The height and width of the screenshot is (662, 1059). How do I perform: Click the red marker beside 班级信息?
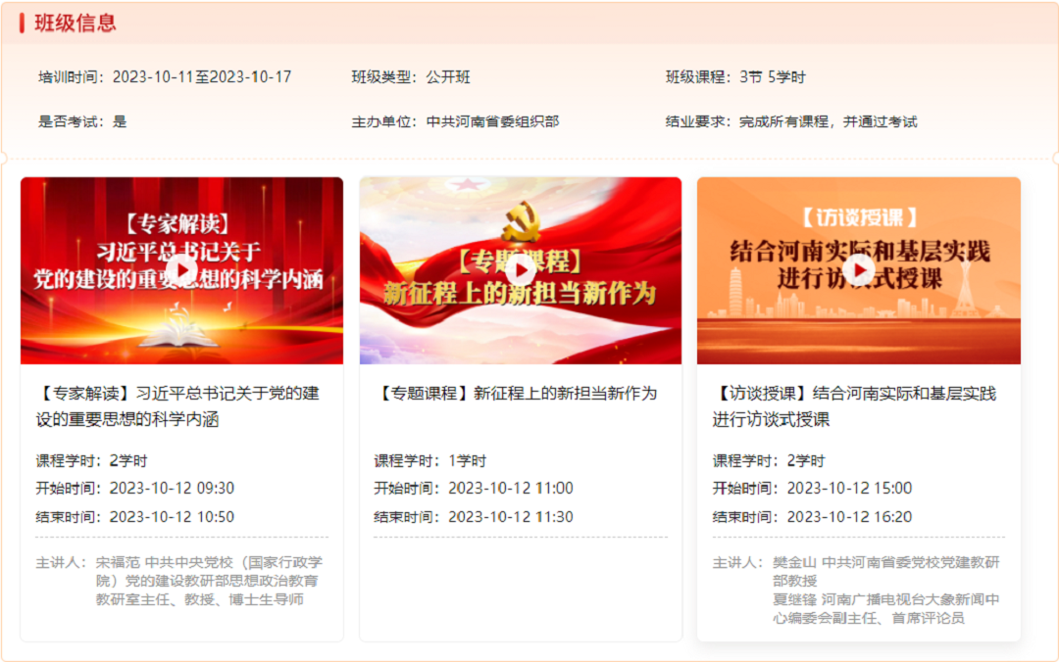tap(21, 23)
